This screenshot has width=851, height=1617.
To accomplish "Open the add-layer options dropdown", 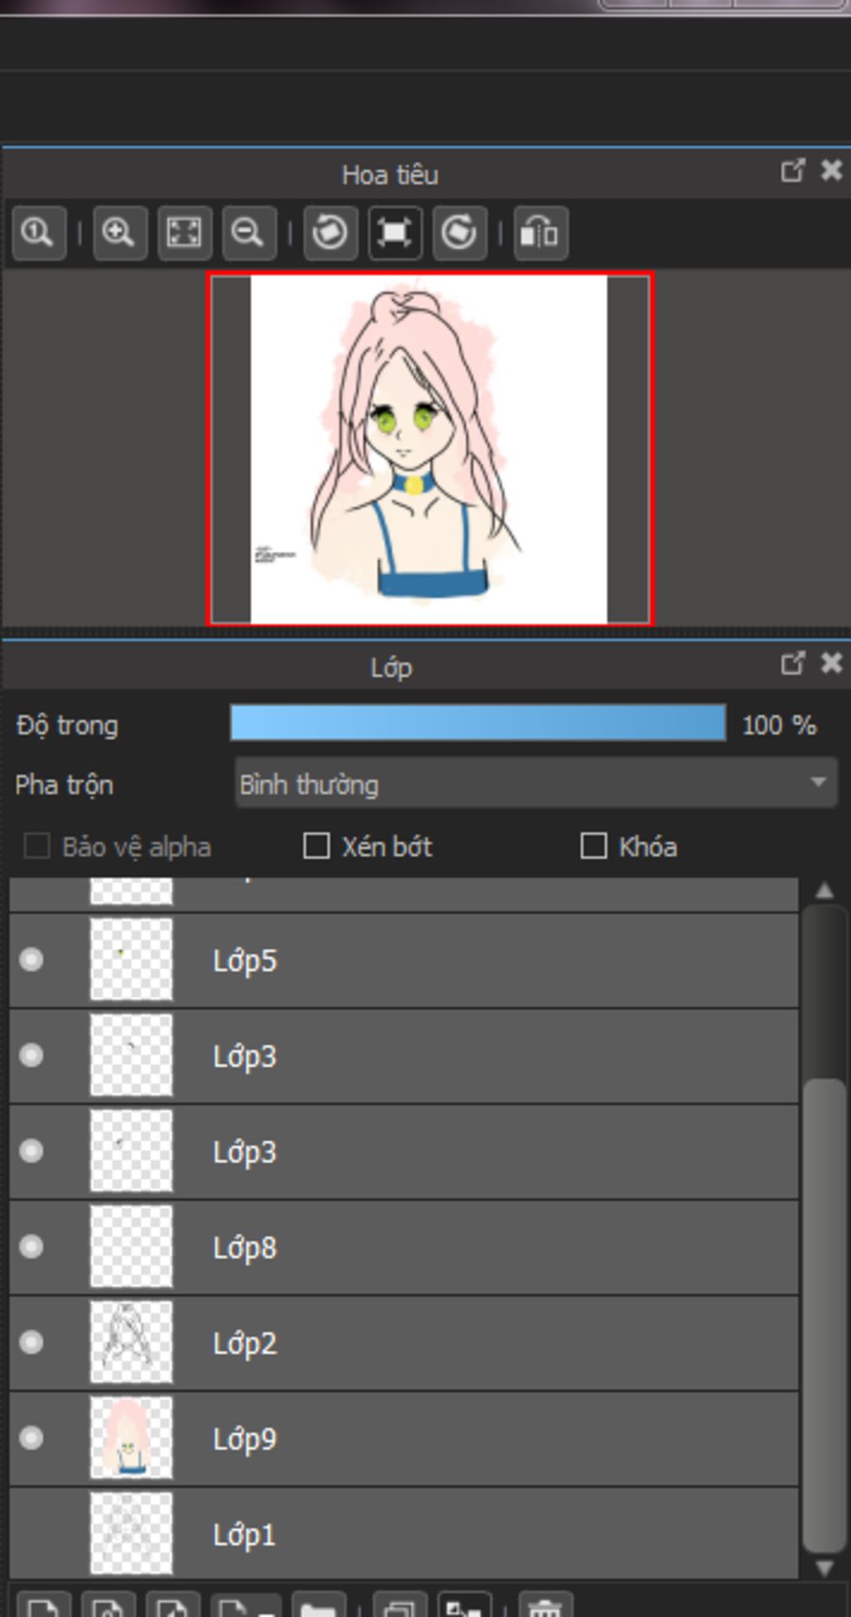I will tap(245, 1605).
